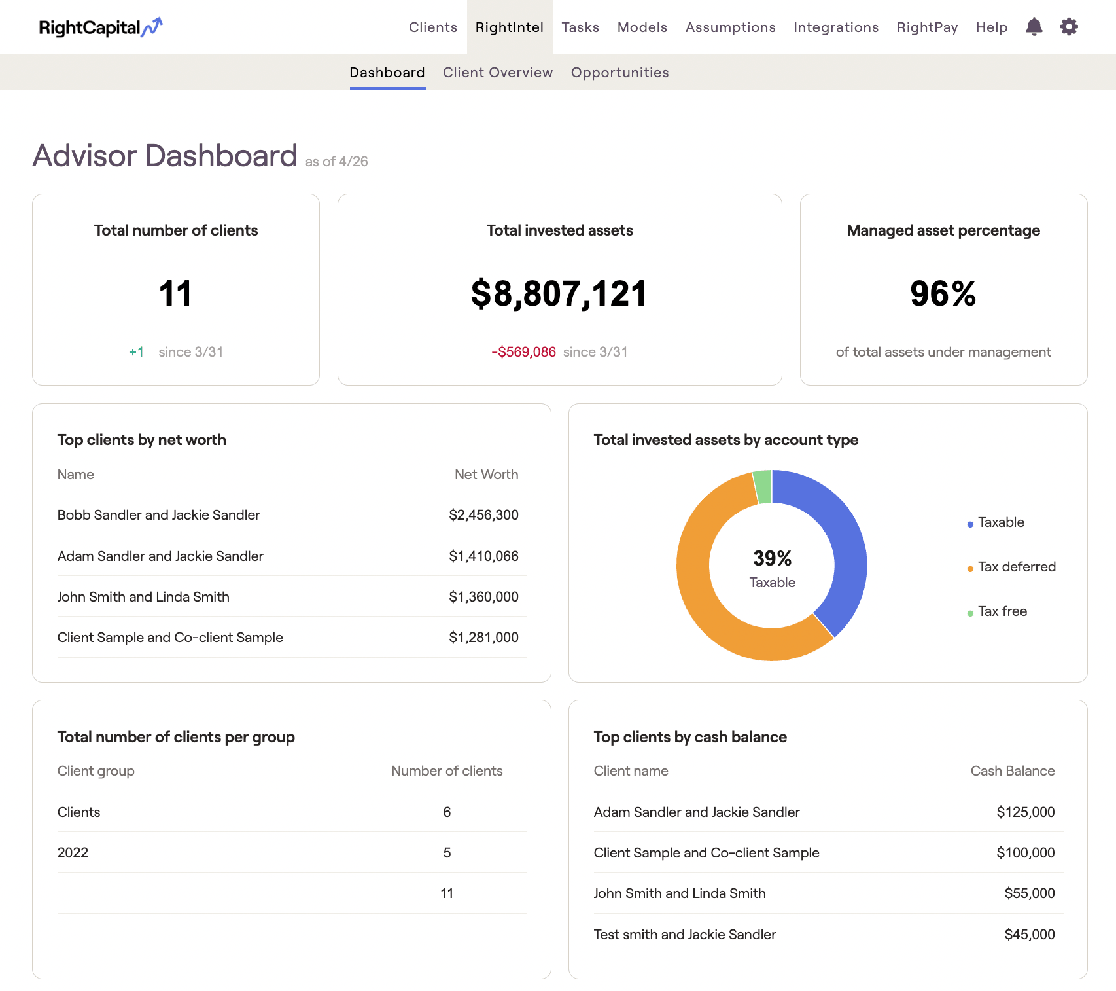
Task: Select the Dashboard tab
Action: 387,72
